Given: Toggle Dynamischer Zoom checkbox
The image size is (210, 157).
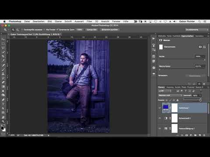Looking at the screenshot, I should [x=57, y=30].
